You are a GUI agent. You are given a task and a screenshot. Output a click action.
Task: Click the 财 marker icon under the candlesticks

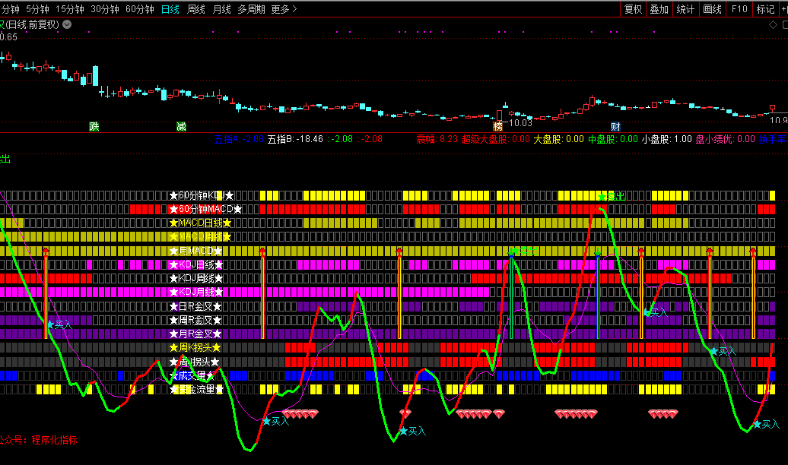click(615, 126)
